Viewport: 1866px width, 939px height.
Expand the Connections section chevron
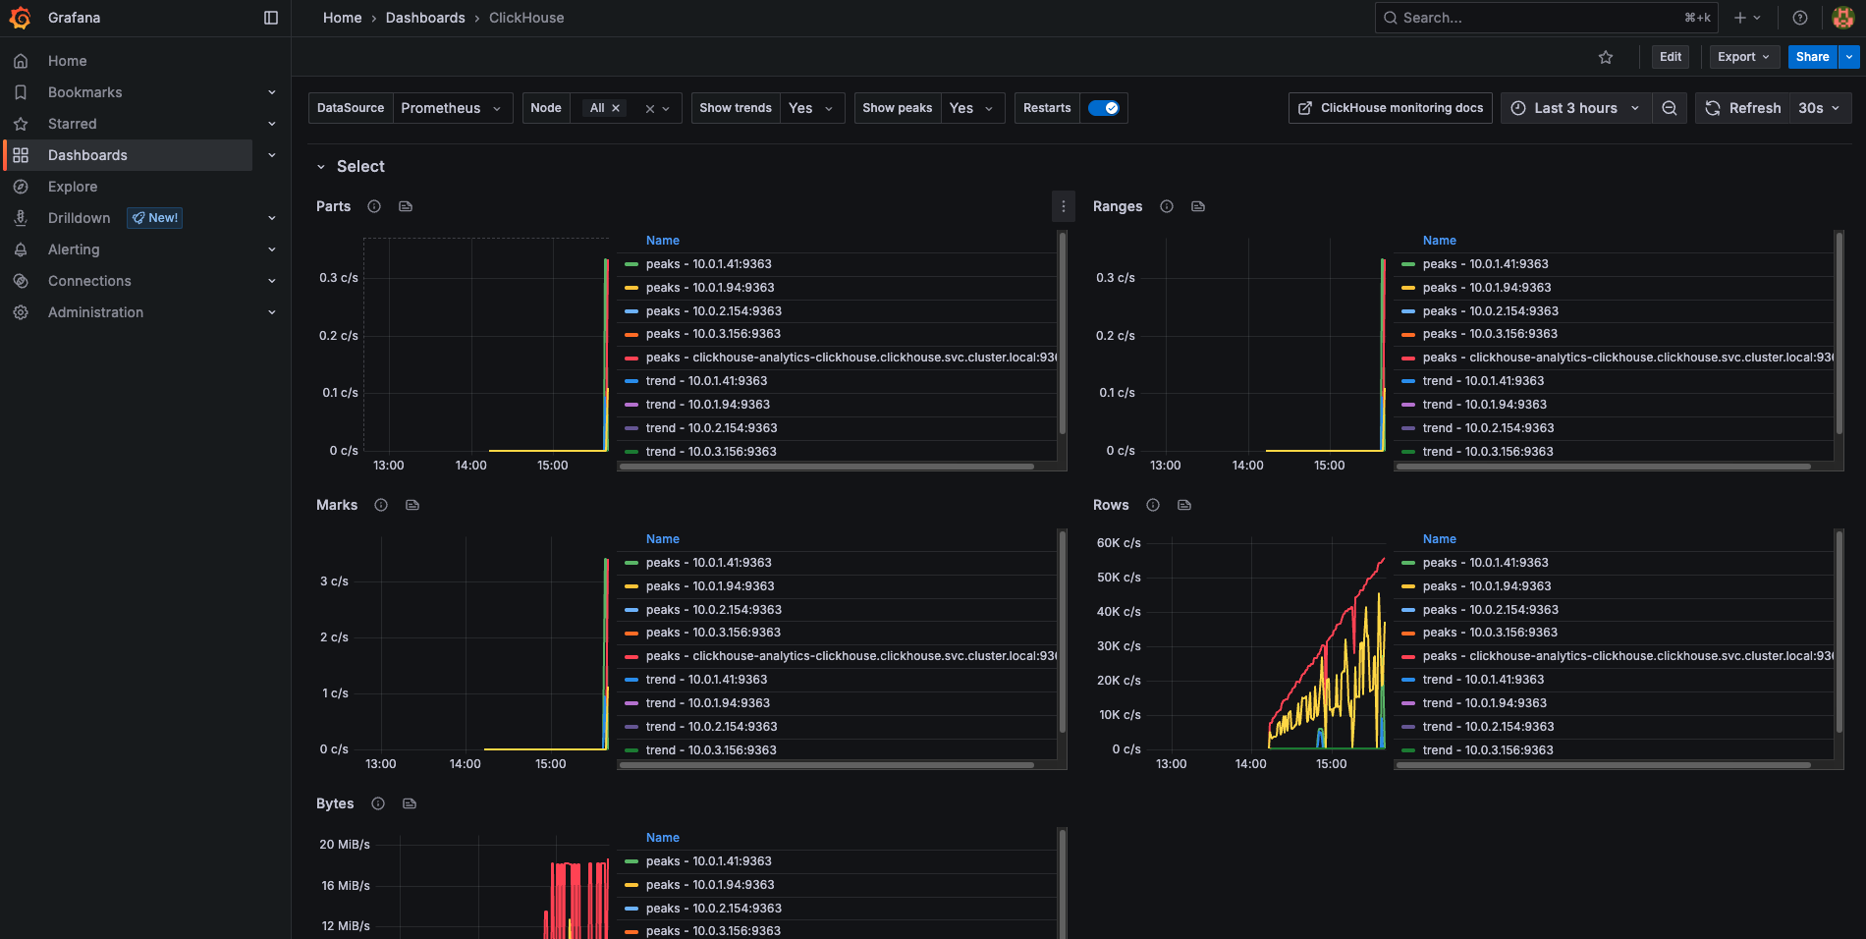272,281
